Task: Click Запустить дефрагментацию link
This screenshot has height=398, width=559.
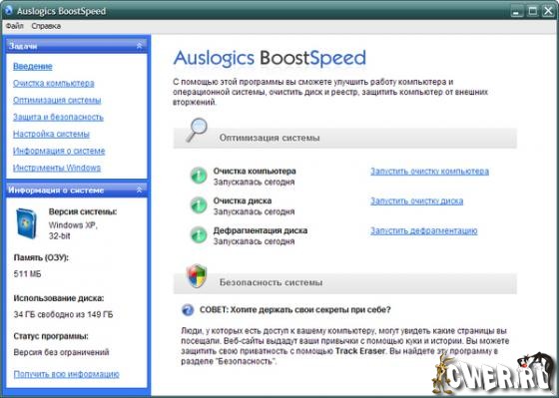Action: pos(424,230)
